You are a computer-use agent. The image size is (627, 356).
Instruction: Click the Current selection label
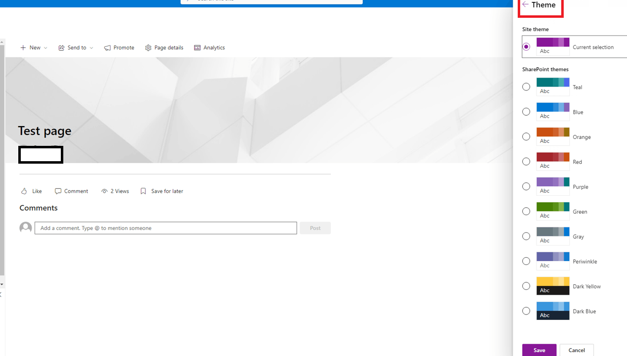(x=593, y=47)
